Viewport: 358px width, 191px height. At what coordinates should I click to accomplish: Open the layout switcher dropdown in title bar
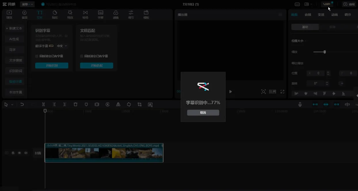pyautogui.click(x=308, y=4)
